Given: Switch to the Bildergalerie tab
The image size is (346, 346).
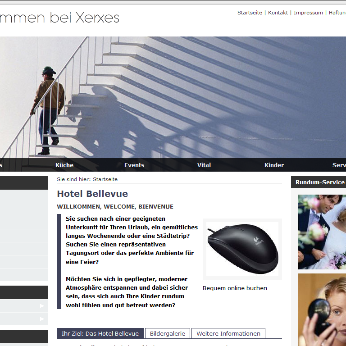Looking at the screenshot, I should [168, 333].
